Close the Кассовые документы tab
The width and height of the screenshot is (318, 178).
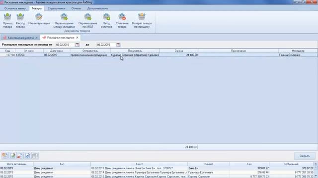(x=36, y=38)
